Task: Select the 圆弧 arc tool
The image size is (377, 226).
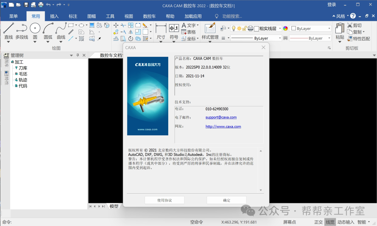Action: click(48, 31)
